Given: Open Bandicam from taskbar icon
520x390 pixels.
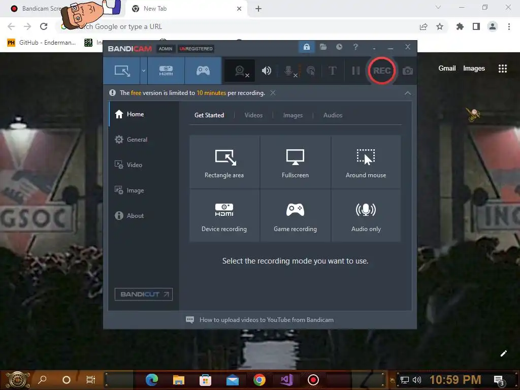Looking at the screenshot, I should 313,380.
